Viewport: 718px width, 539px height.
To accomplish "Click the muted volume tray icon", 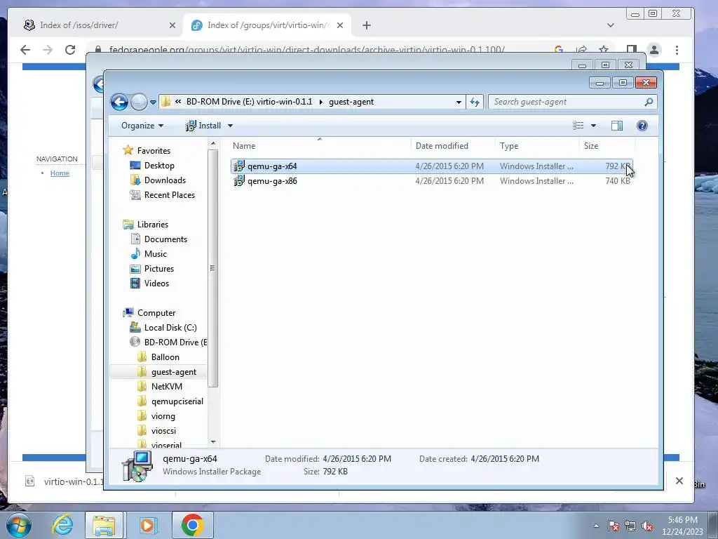I will pyautogui.click(x=646, y=526).
